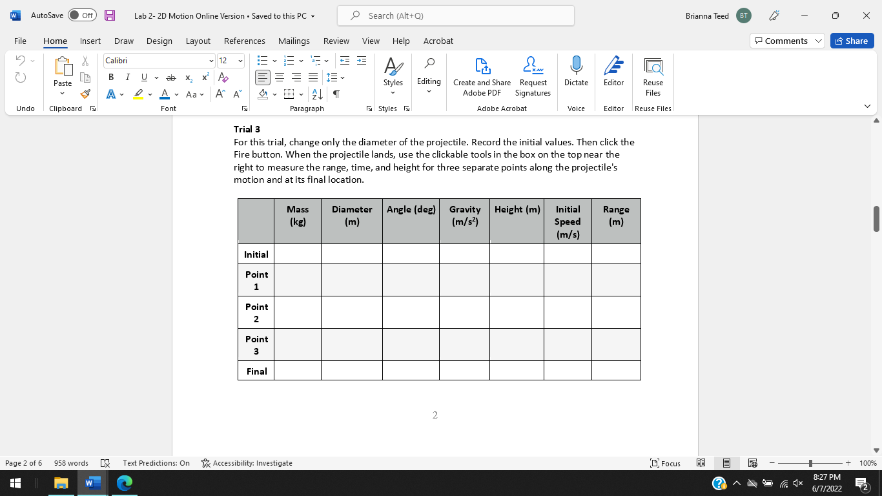Open the Text Effects tool
This screenshot has width=882, height=496.
111,94
